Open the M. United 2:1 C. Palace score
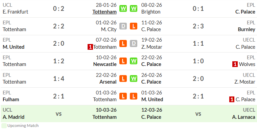Image resolution: width=257 pixels, height=132 pixels. click(198, 96)
